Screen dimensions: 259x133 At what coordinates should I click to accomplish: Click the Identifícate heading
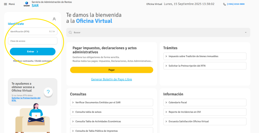(16, 24)
